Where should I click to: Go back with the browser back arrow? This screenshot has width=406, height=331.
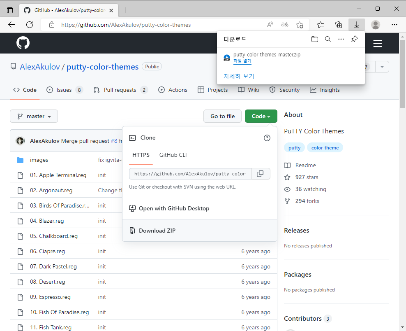click(x=12, y=25)
